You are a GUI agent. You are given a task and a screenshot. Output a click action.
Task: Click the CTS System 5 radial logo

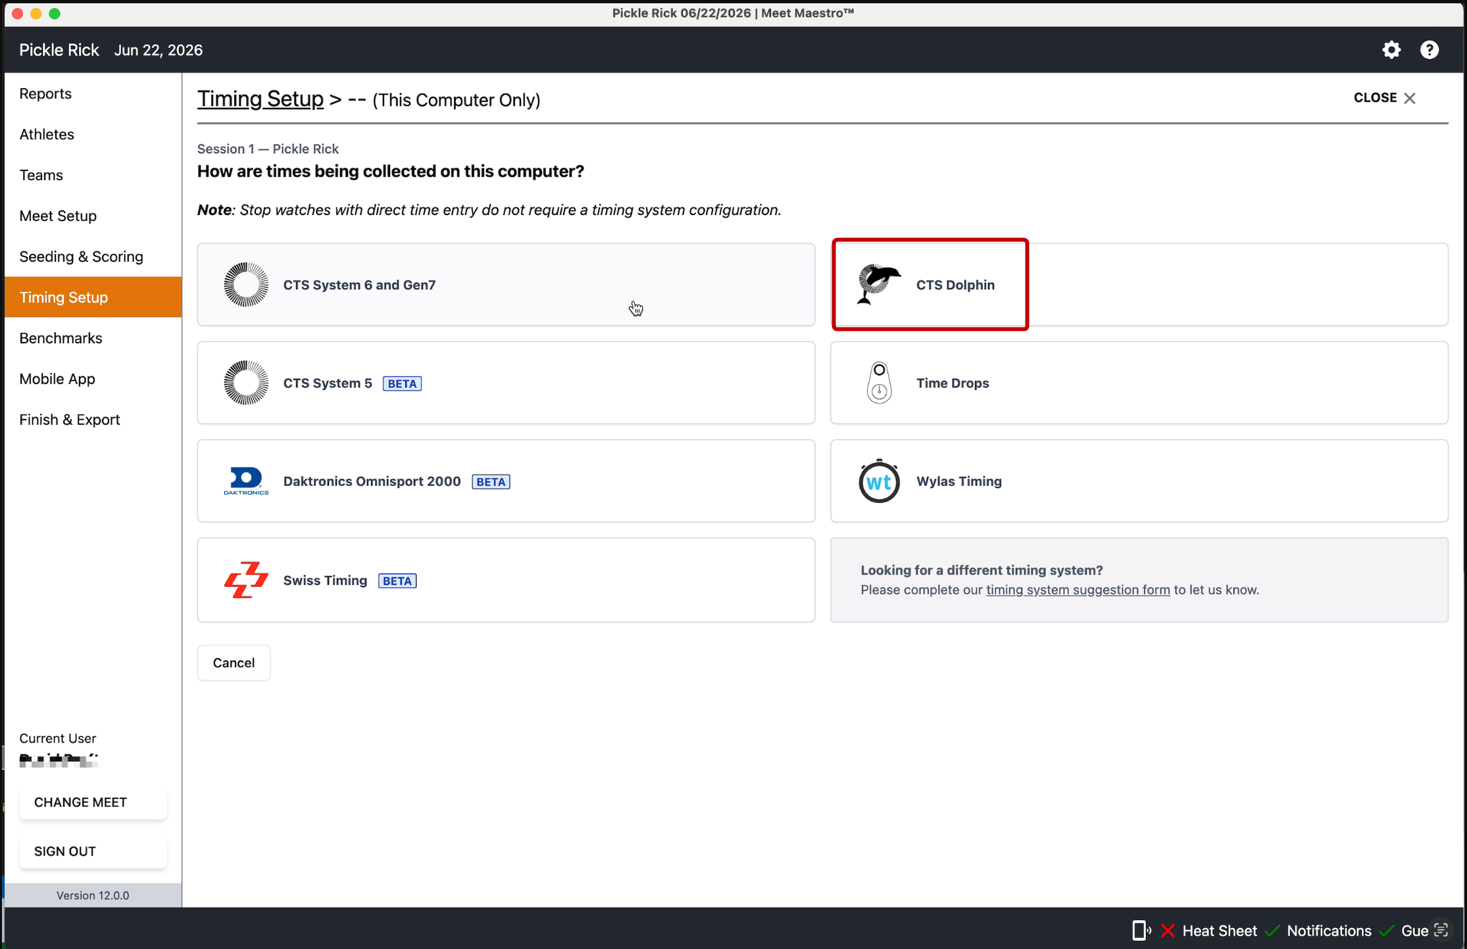tap(246, 383)
